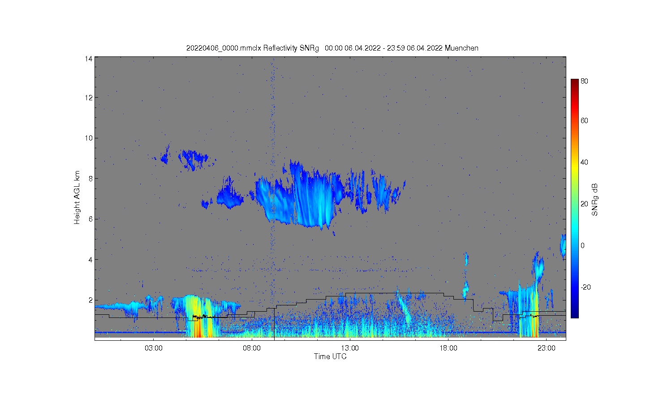Click the height tick label '10'
672x403 pixels.
click(x=89, y=138)
